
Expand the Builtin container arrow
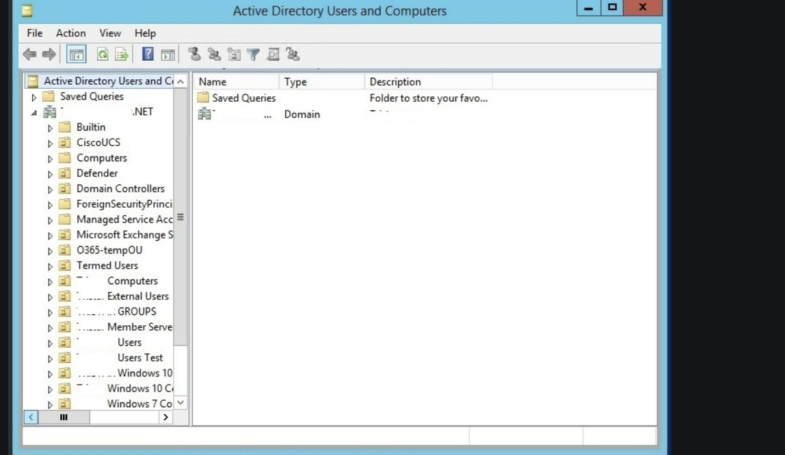click(x=50, y=128)
